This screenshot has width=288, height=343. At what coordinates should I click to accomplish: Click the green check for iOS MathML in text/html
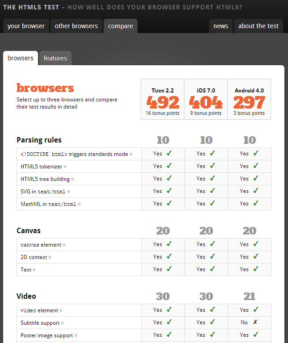pyautogui.click(x=213, y=203)
